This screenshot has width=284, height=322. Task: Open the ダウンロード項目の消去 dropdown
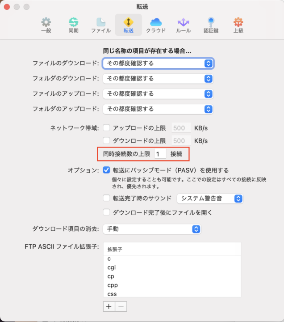pyautogui.click(x=152, y=229)
